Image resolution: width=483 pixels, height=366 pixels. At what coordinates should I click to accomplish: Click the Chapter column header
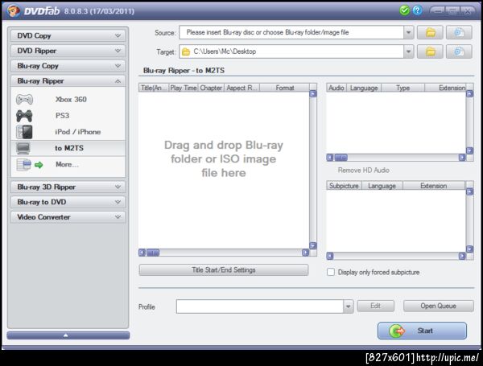[x=211, y=88]
